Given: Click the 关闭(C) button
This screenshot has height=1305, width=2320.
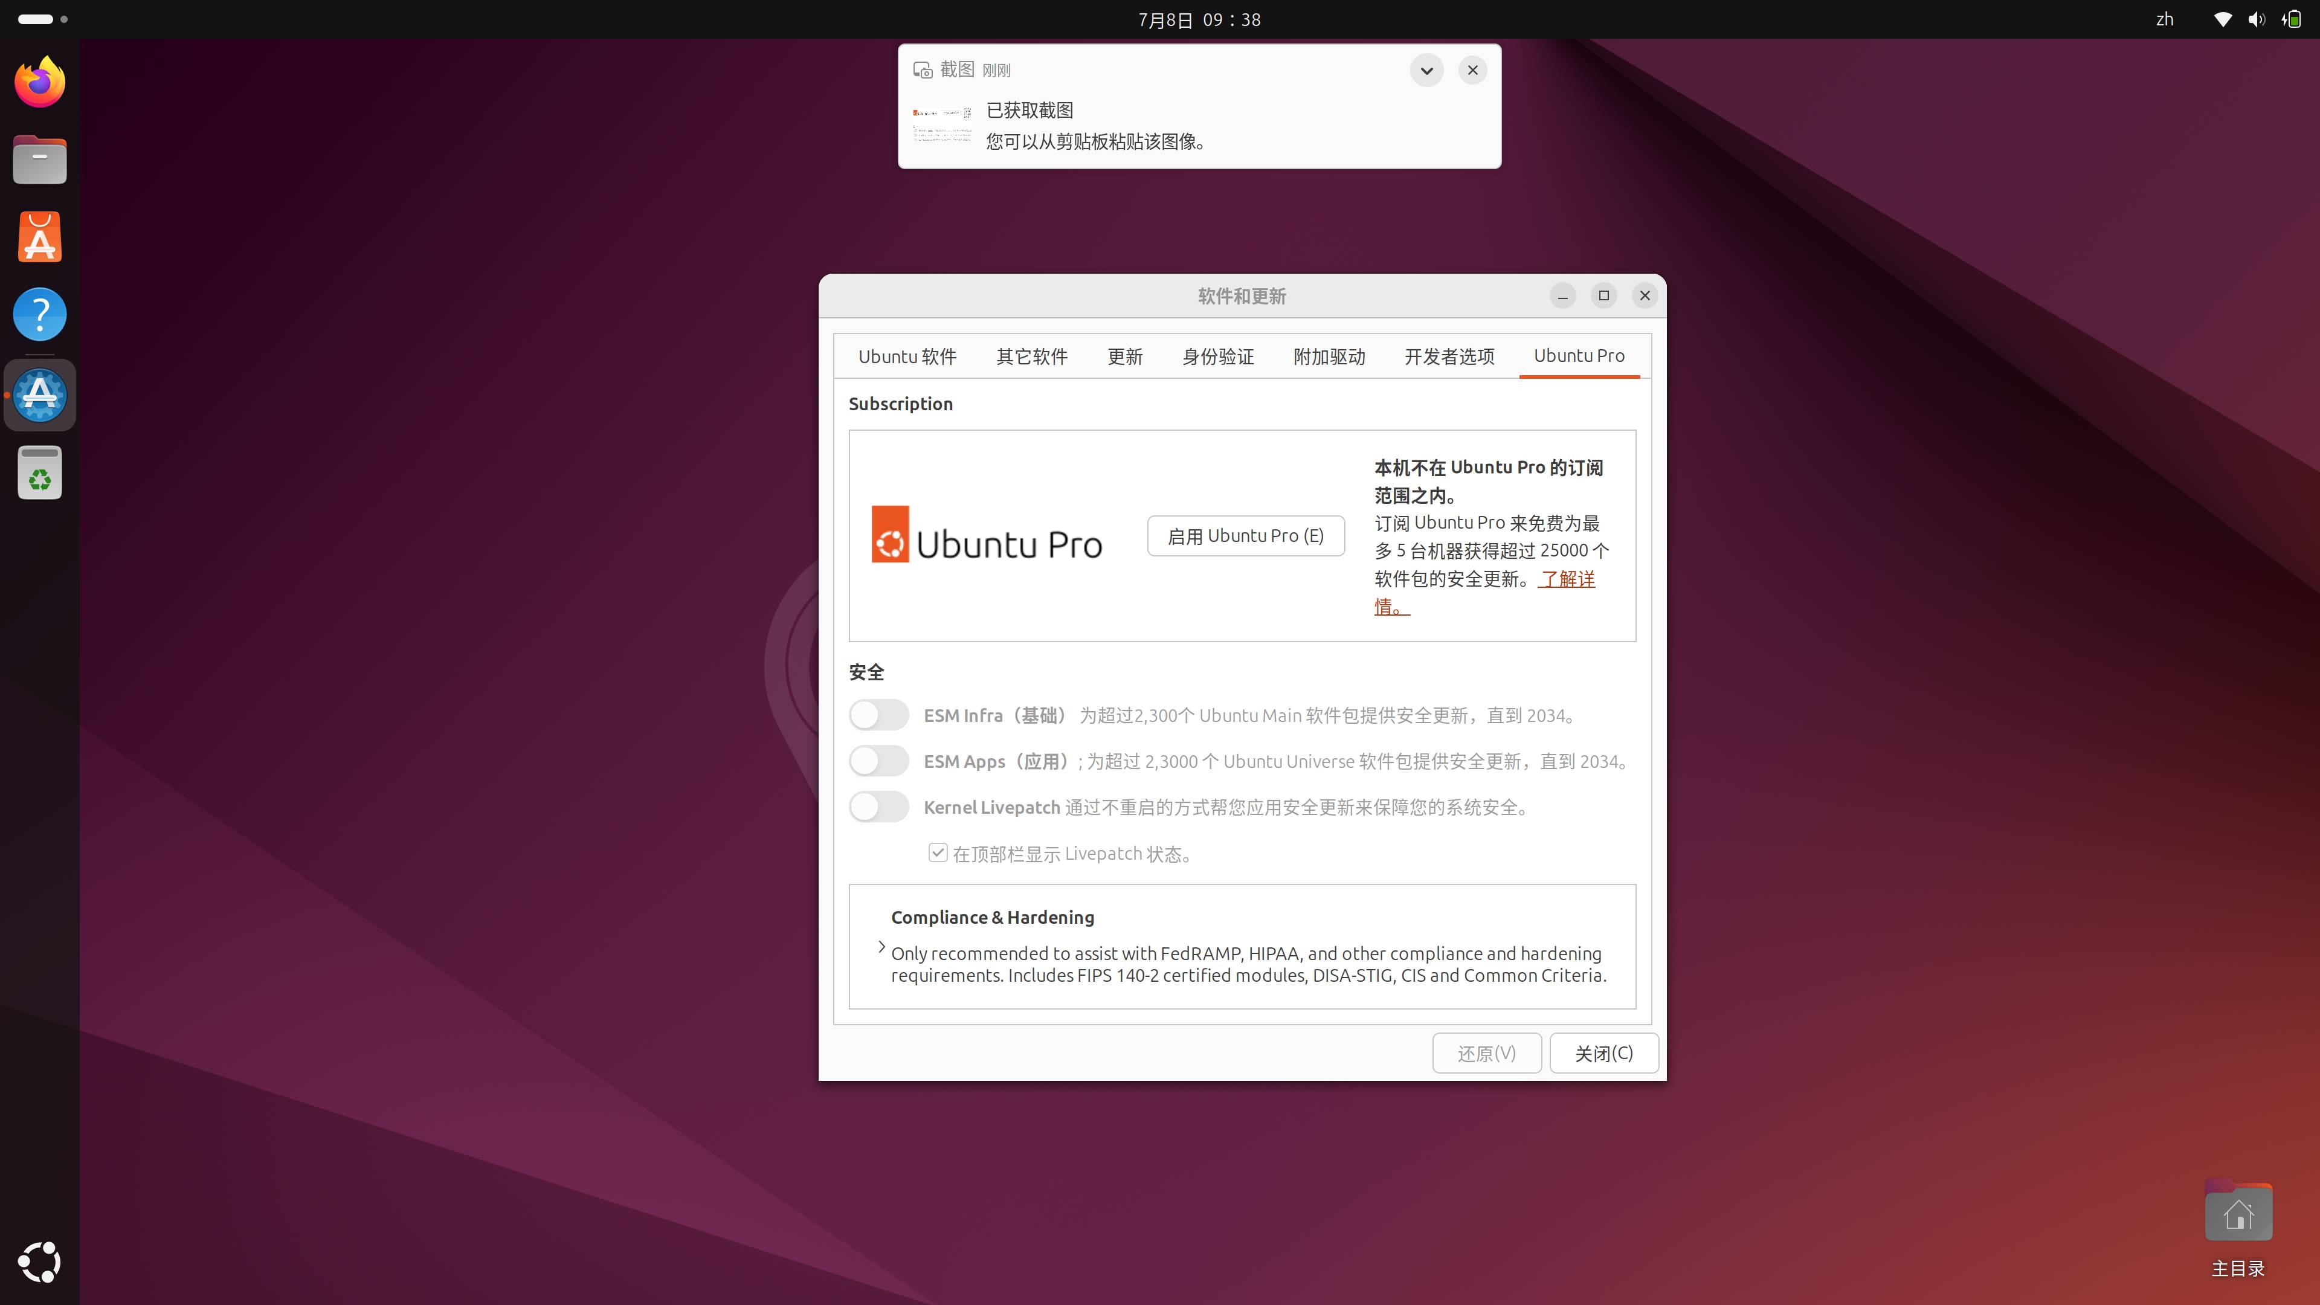Looking at the screenshot, I should tap(1604, 1054).
